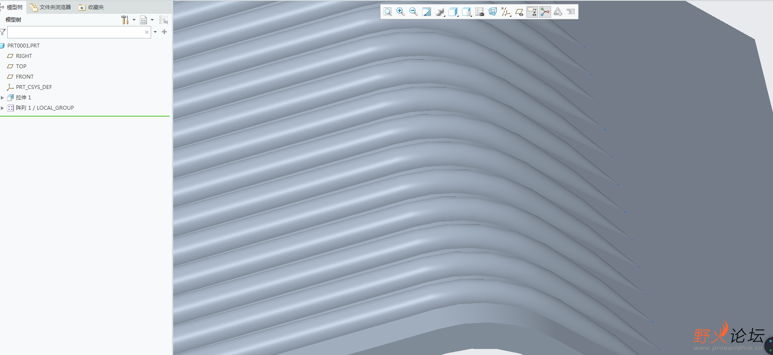Screen dimensions: 773x355
Task: Switch to the 模型树 tab
Action: click(12, 7)
